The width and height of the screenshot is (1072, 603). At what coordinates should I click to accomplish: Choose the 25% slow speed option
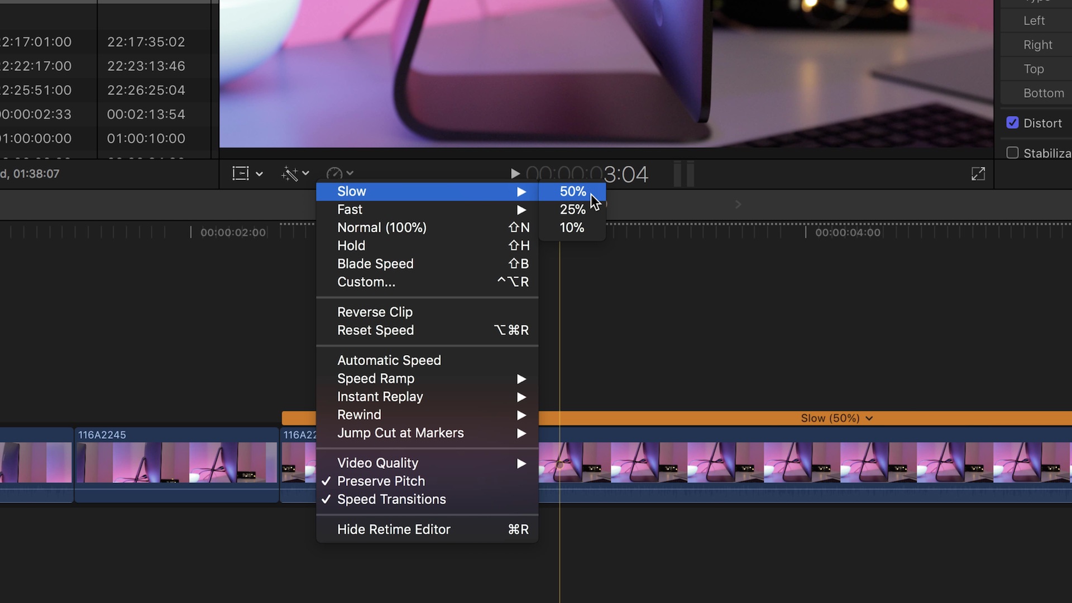point(572,209)
